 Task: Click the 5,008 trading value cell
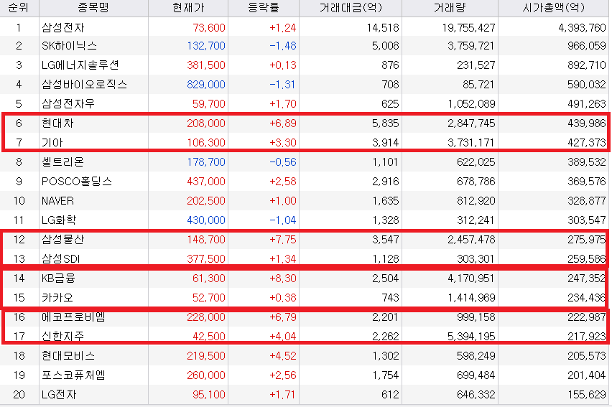pyautogui.click(x=385, y=46)
